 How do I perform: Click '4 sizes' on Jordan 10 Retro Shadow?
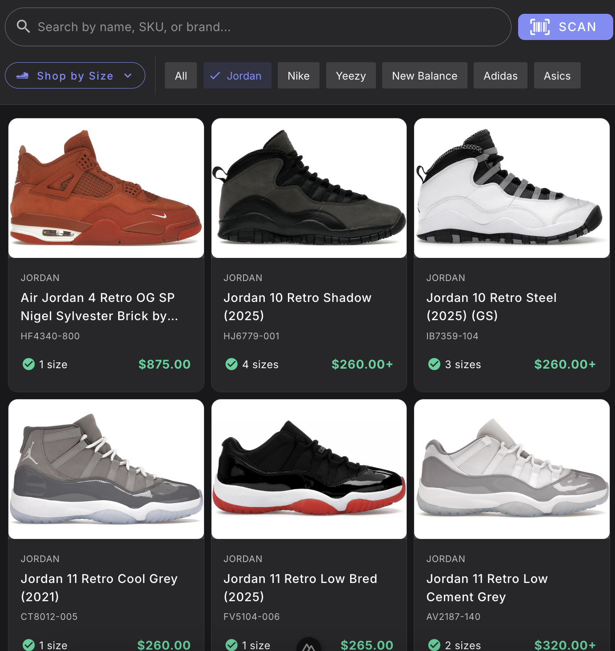[x=260, y=365]
